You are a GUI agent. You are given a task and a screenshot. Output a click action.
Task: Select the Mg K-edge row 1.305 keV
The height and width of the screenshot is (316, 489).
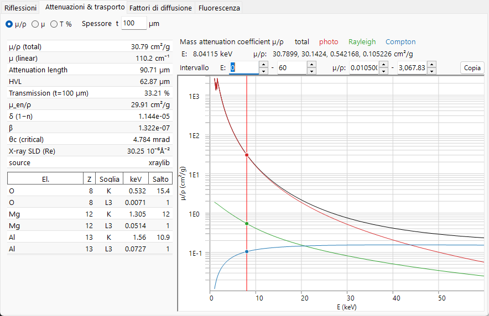90,214
